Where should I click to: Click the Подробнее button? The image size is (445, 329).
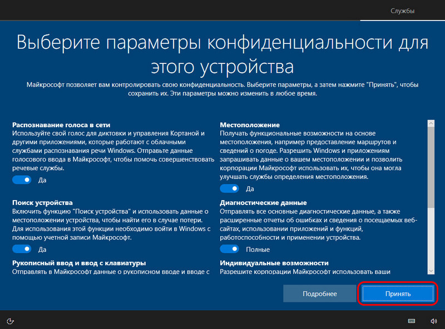point(319,293)
